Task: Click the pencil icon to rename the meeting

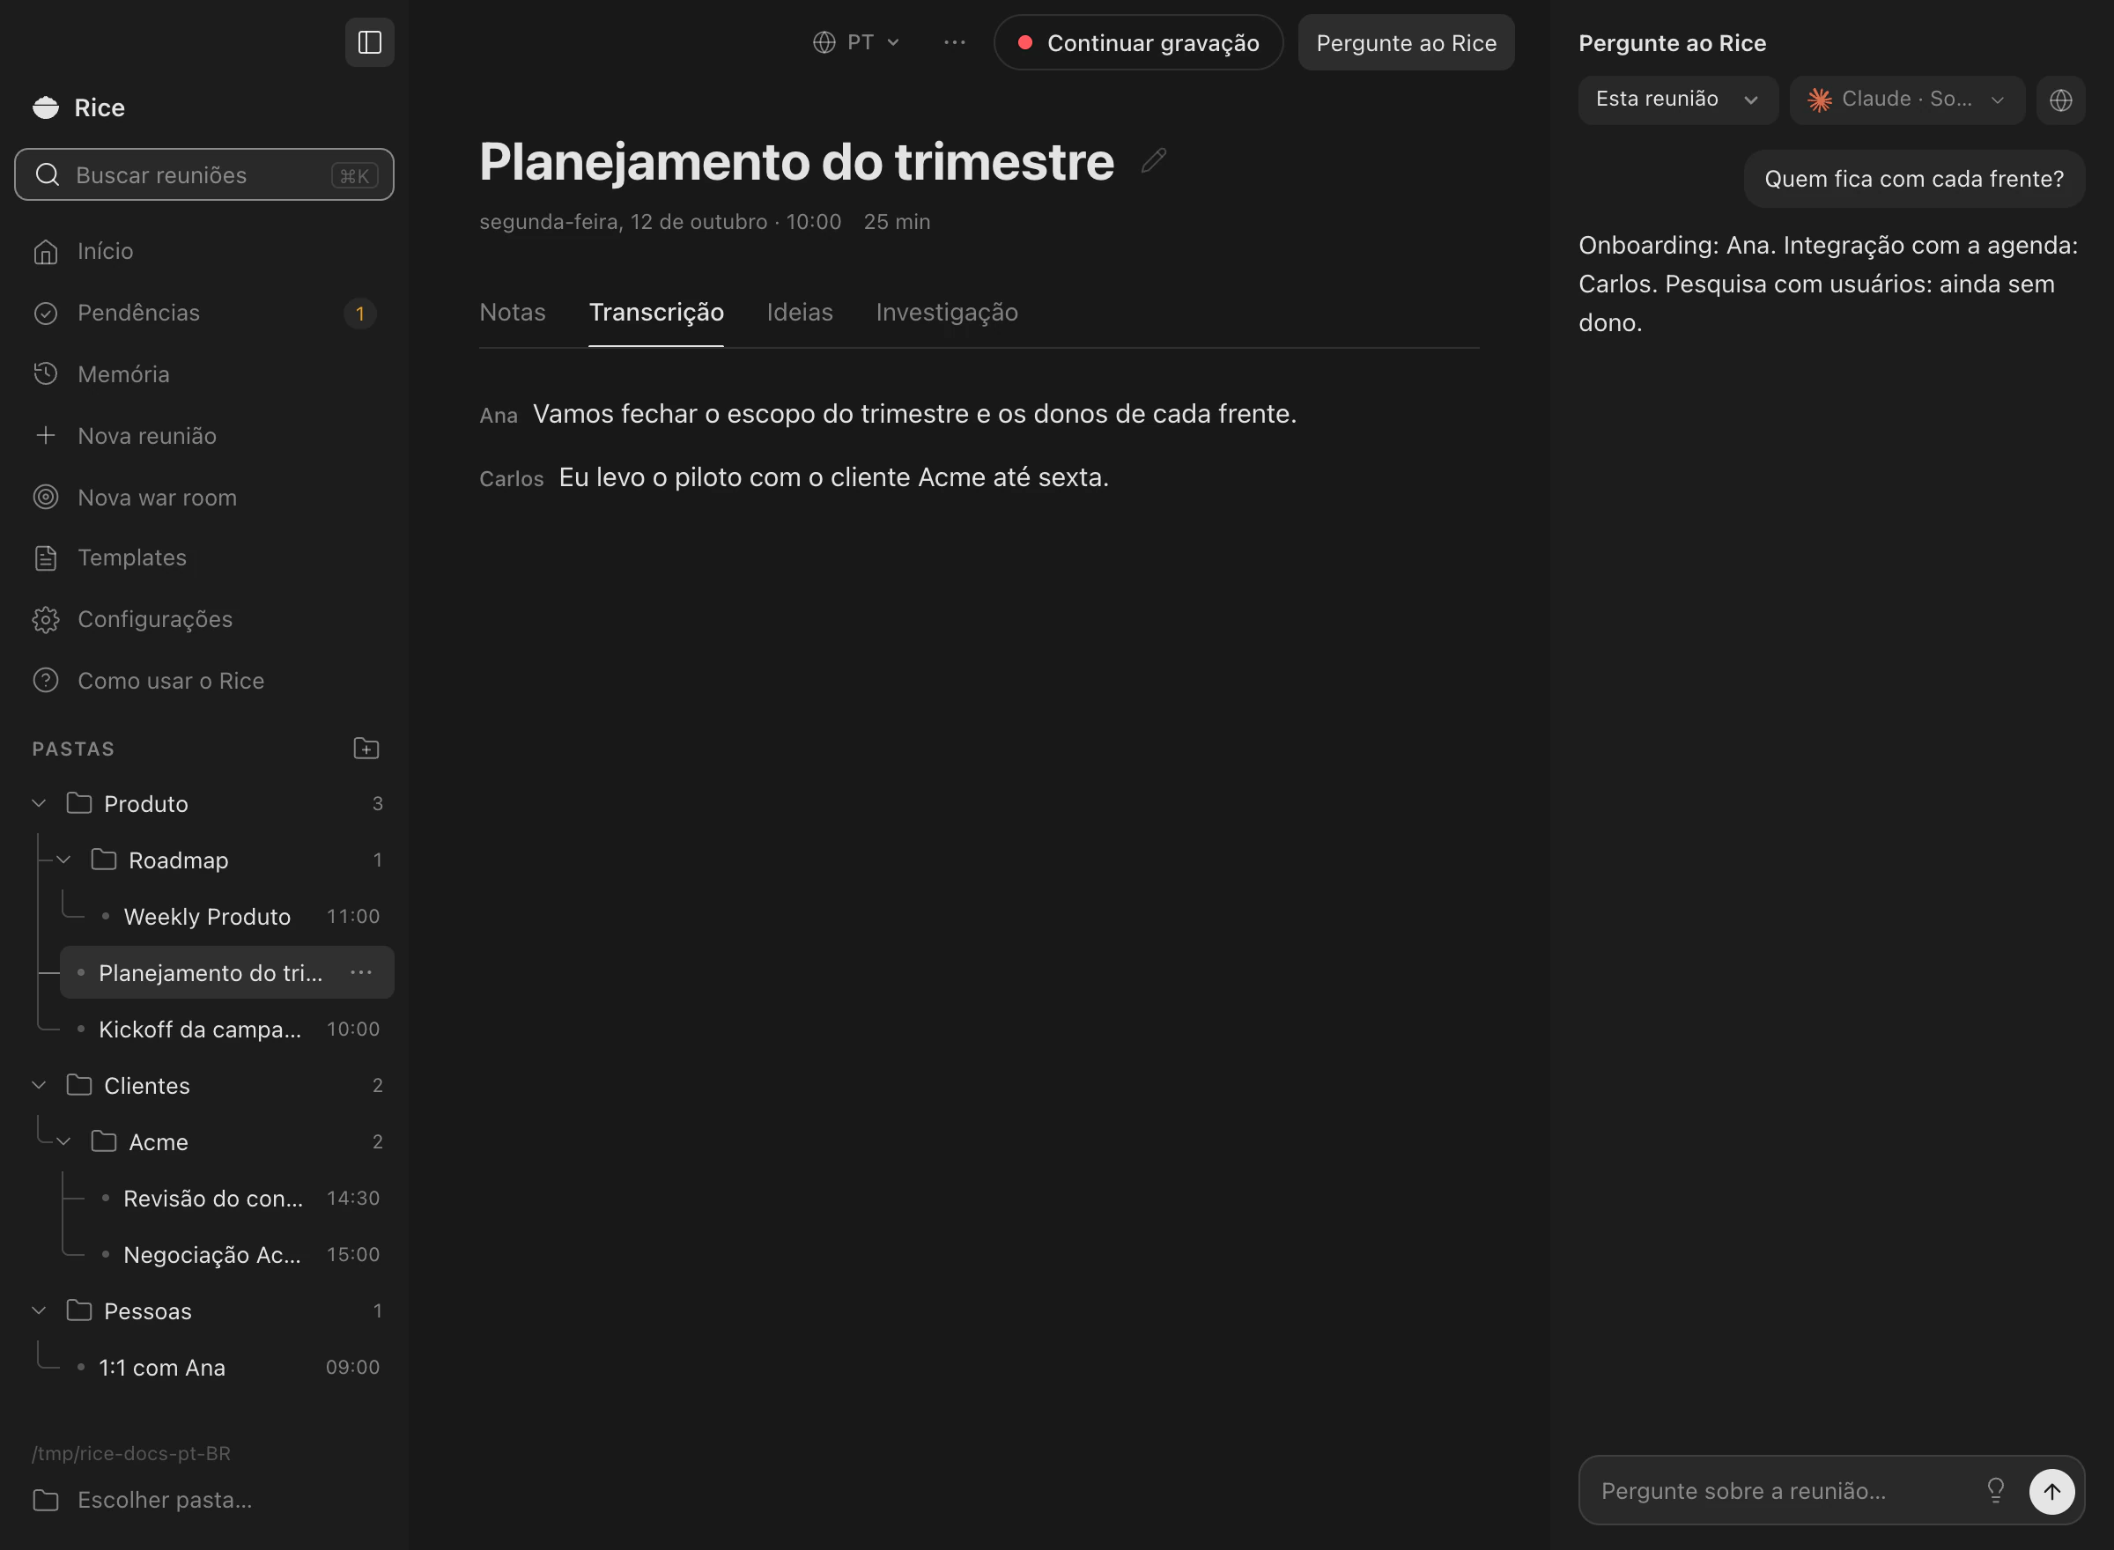Action: tap(1153, 160)
